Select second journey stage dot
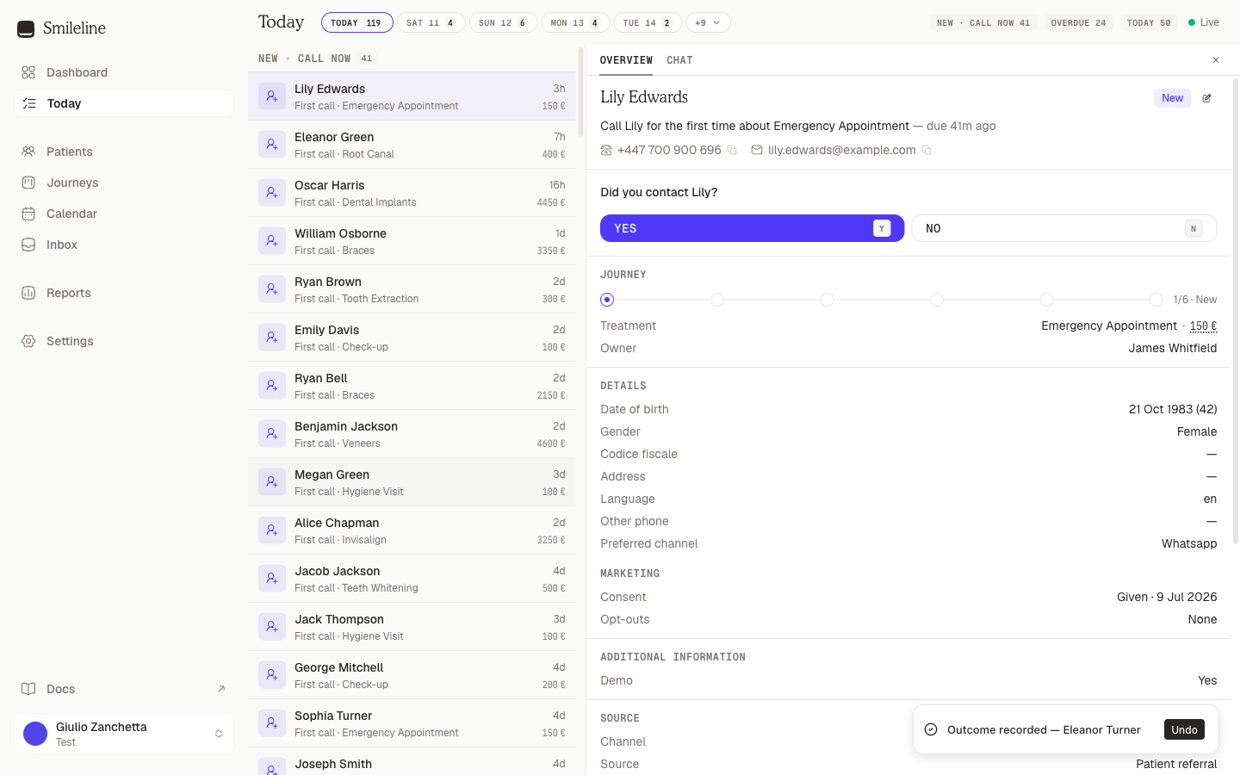The image size is (1240, 775). click(717, 300)
